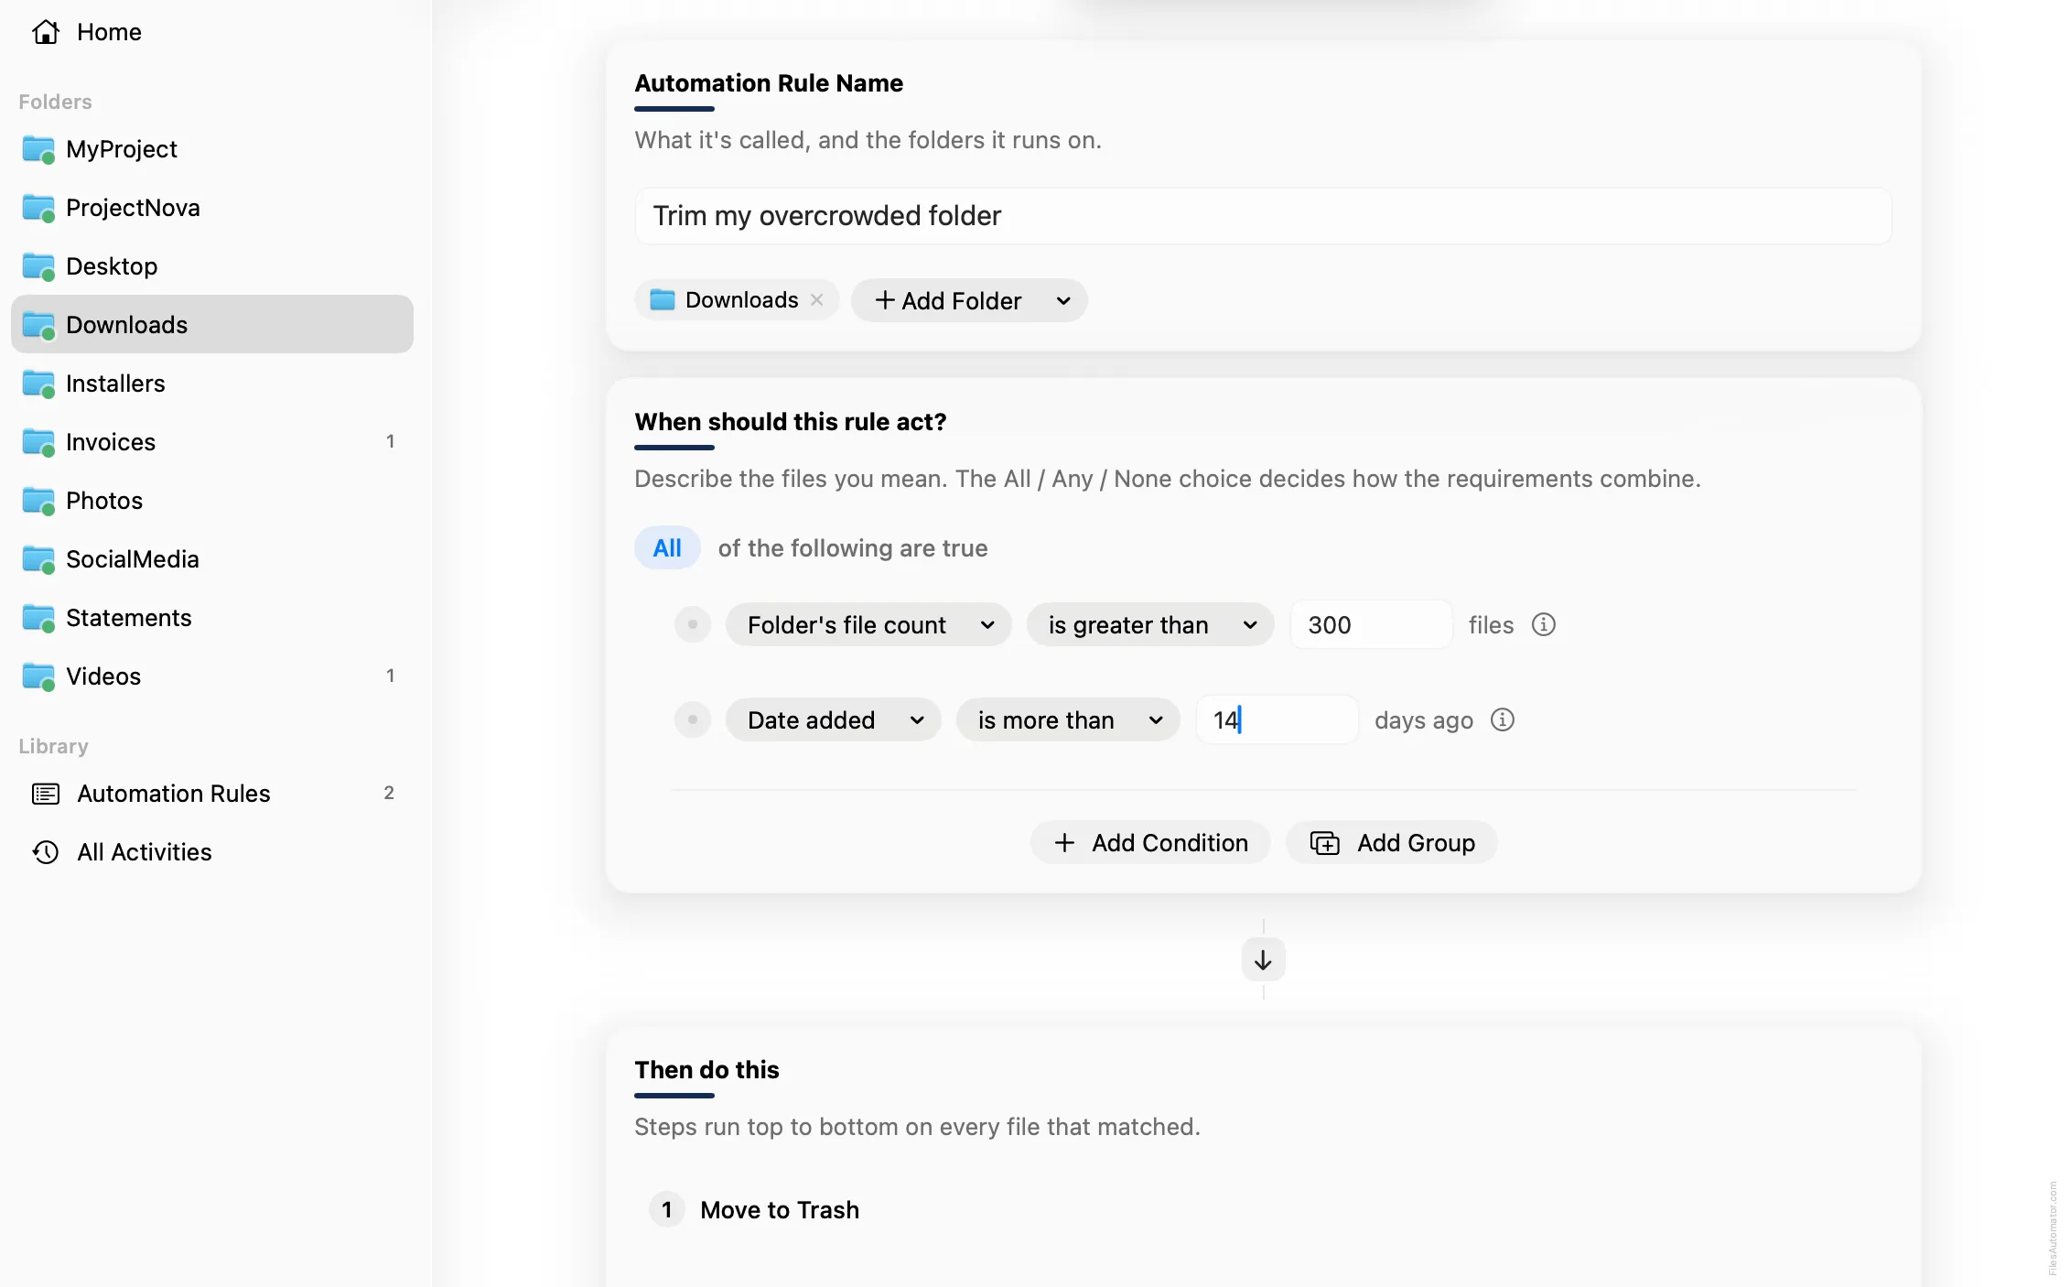Image resolution: width=2070 pixels, height=1287 pixels.
Task: Select the Photos folder
Action: coord(212,501)
